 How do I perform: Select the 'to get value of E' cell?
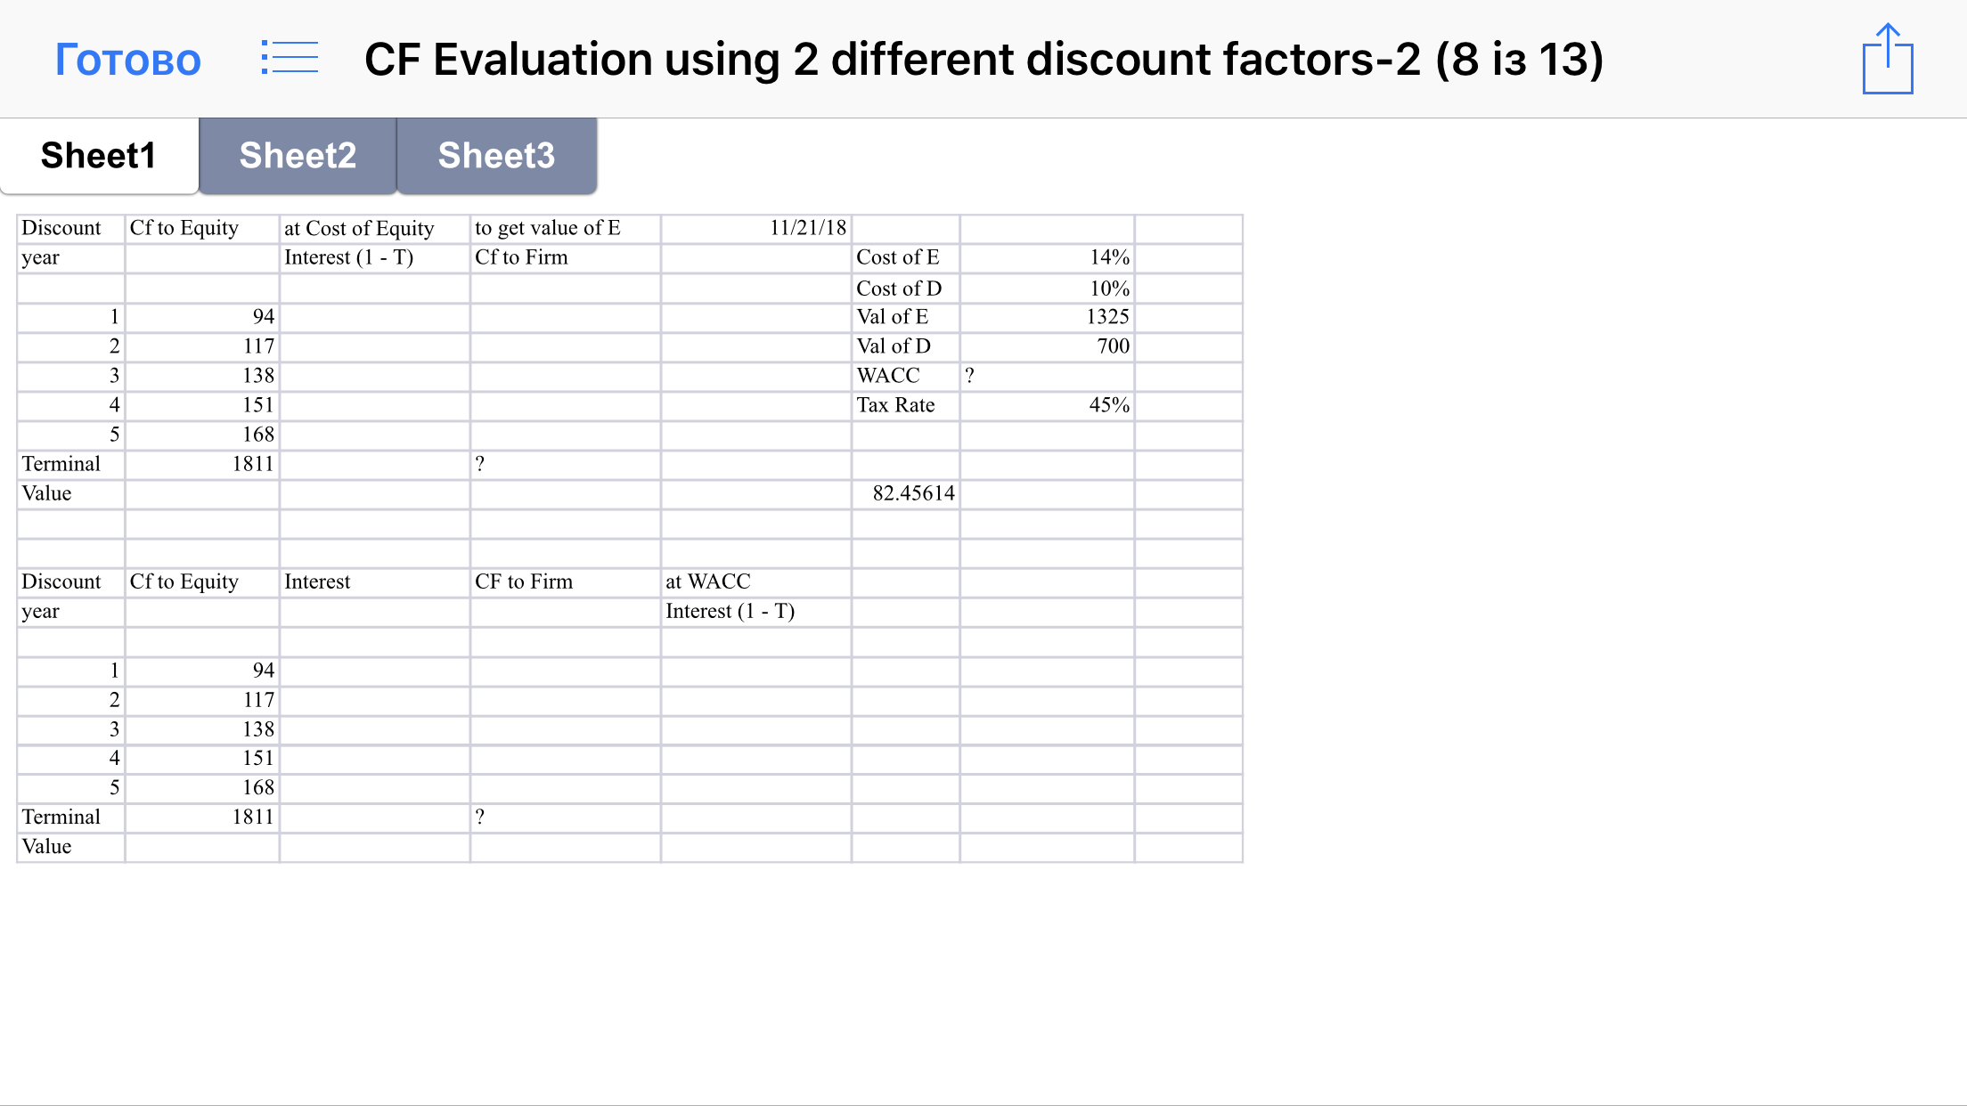pyautogui.click(x=565, y=229)
